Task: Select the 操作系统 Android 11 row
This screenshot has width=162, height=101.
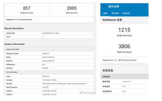Action: pyautogui.click(x=124, y=82)
